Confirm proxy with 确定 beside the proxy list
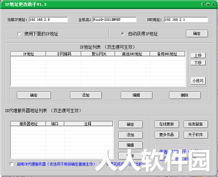Screen dimensions: 218x177 tap(130, 124)
